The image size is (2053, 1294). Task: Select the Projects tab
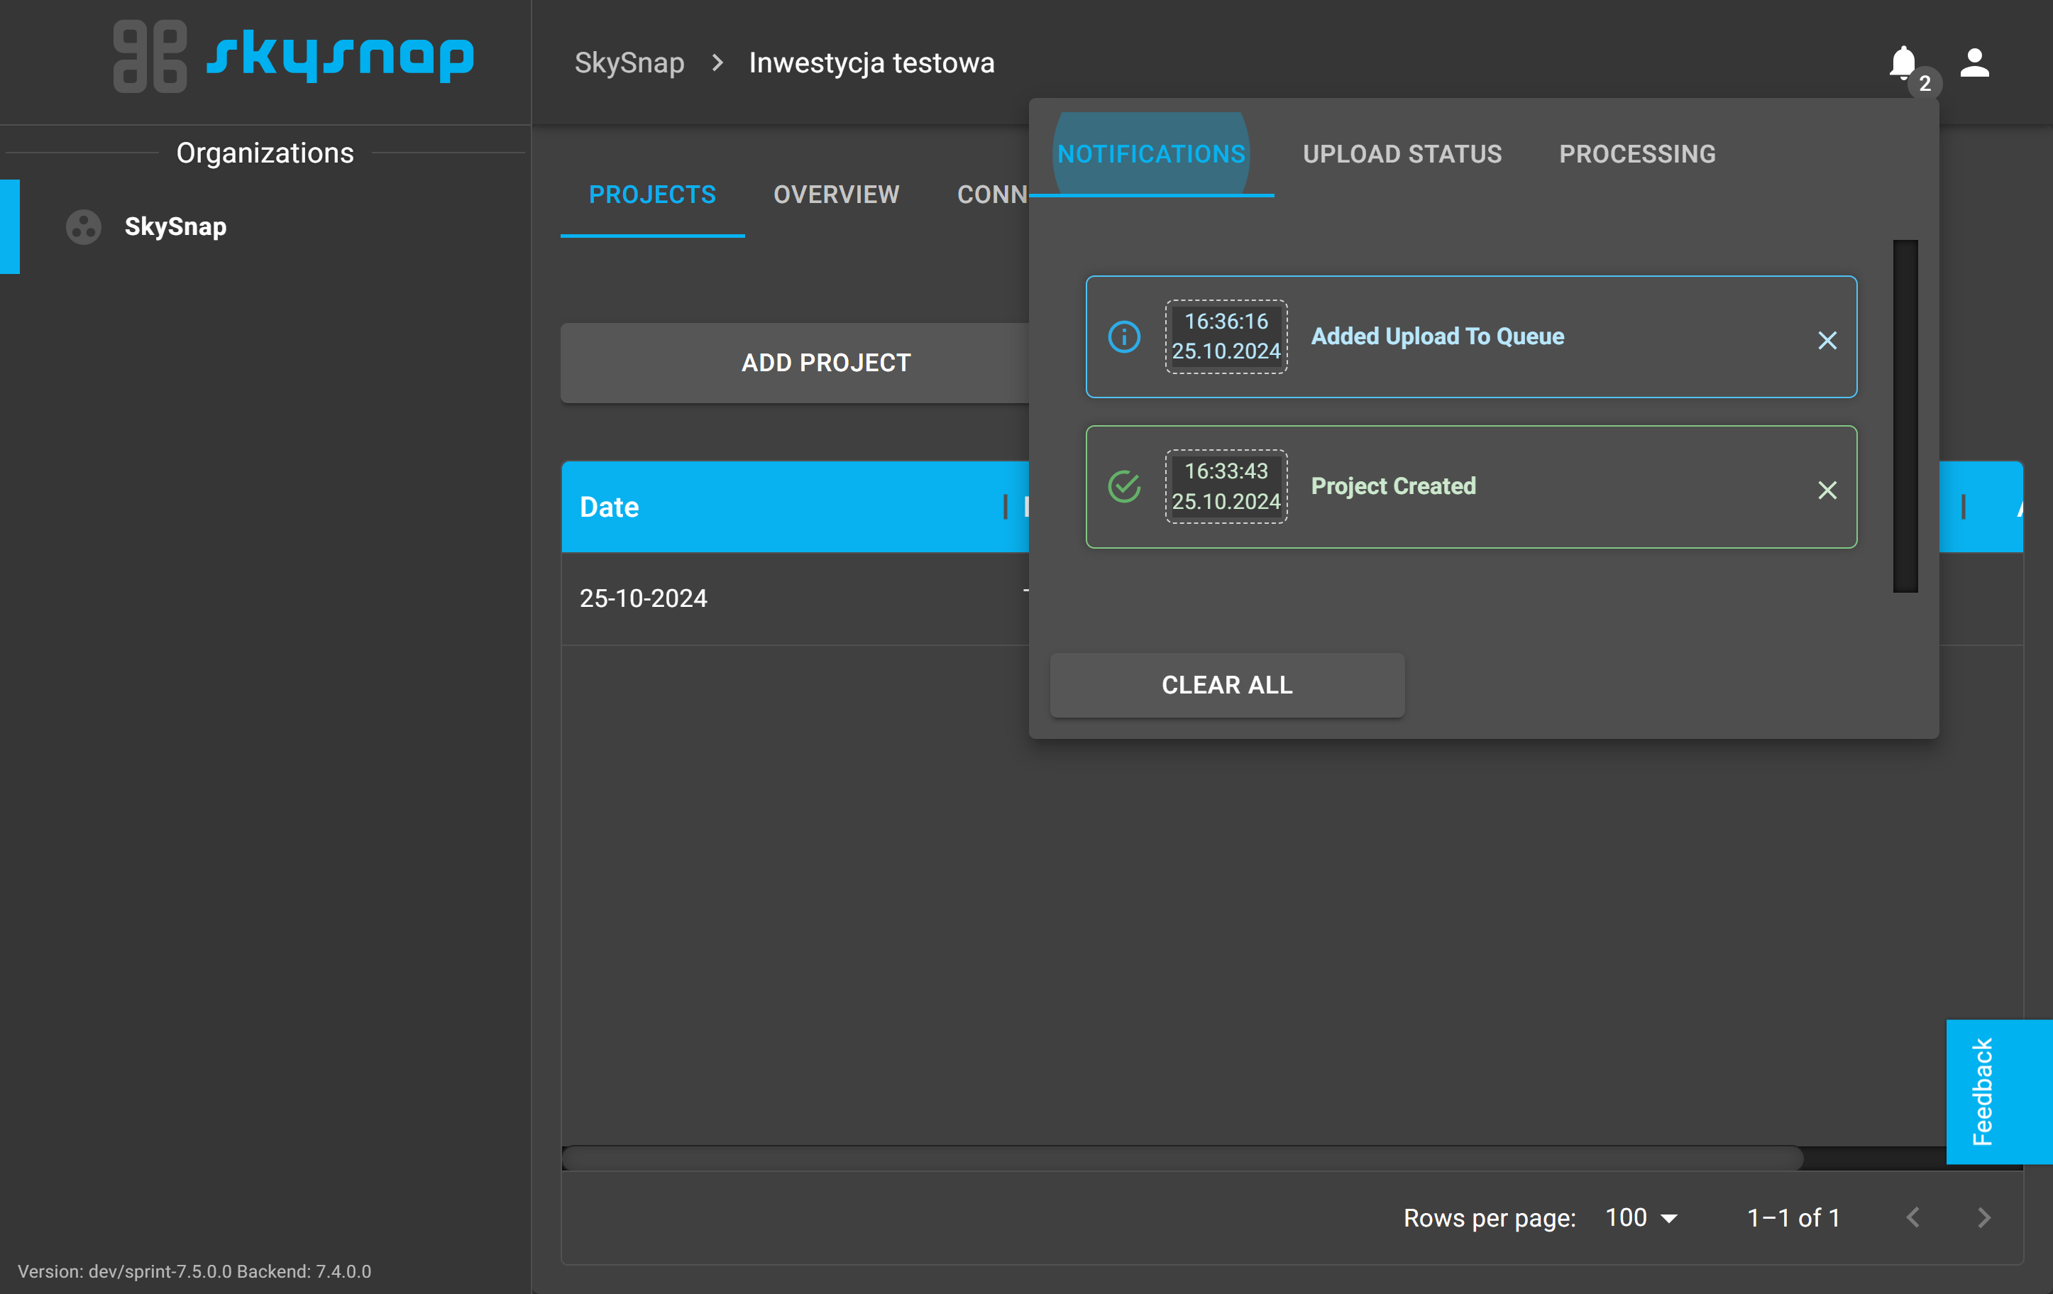tap(652, 195)
